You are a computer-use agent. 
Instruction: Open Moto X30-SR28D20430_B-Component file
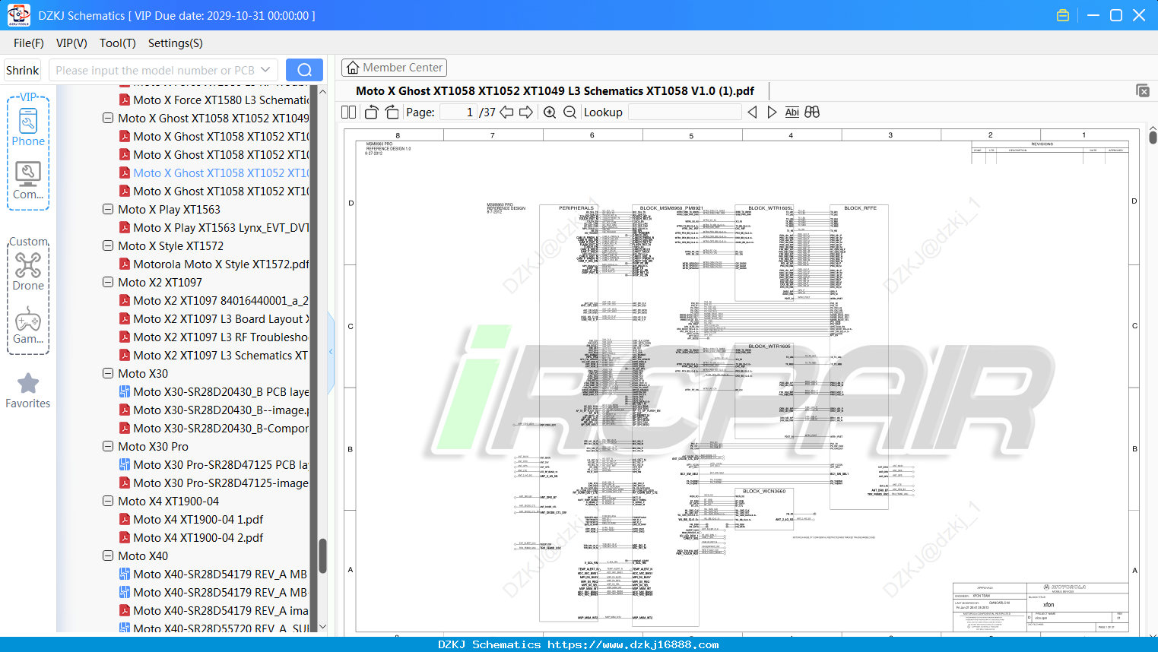click(214, 429)
